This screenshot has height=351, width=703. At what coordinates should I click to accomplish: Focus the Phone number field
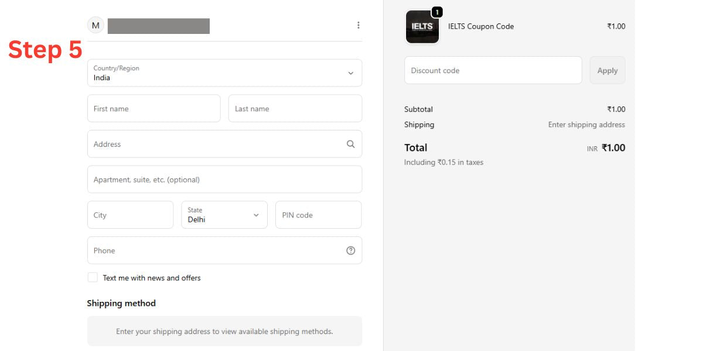[x=224, y=250]
